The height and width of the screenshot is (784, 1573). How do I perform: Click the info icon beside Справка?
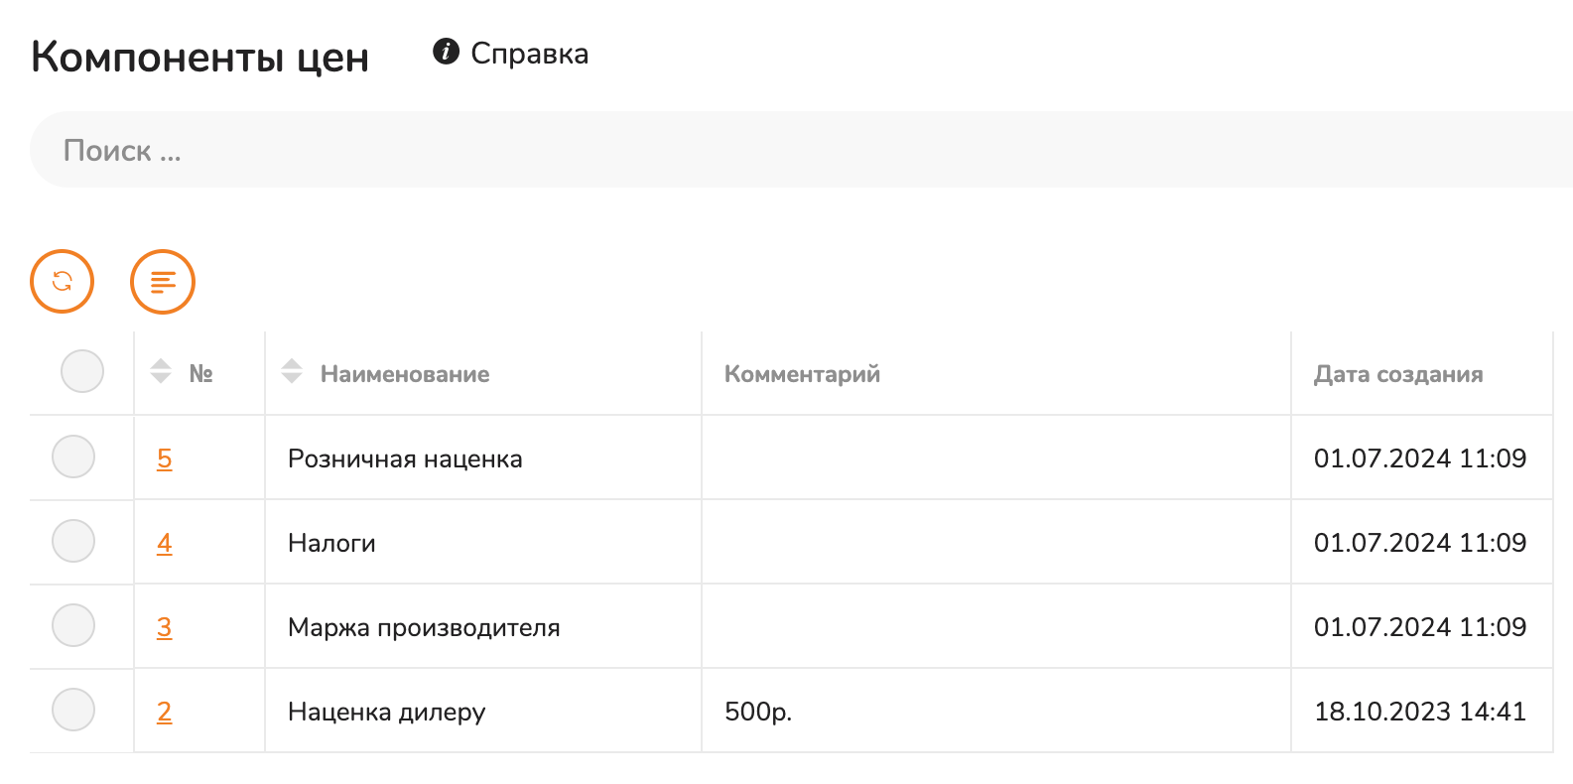(447, 52)
